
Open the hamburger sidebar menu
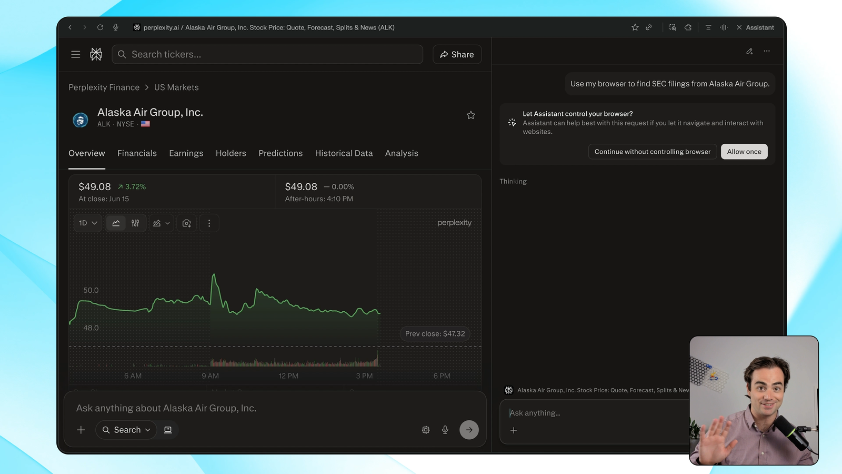point(76,54)
